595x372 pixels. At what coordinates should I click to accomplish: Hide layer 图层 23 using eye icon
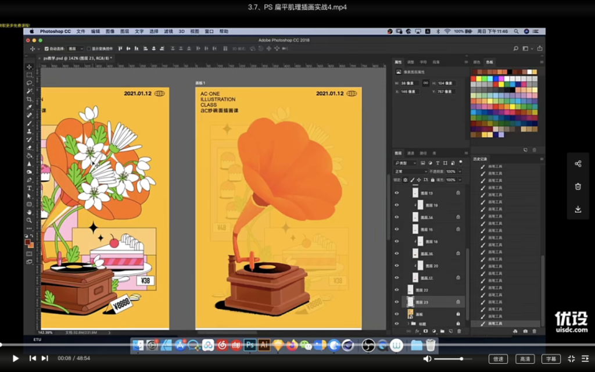(x=397, y=302)
